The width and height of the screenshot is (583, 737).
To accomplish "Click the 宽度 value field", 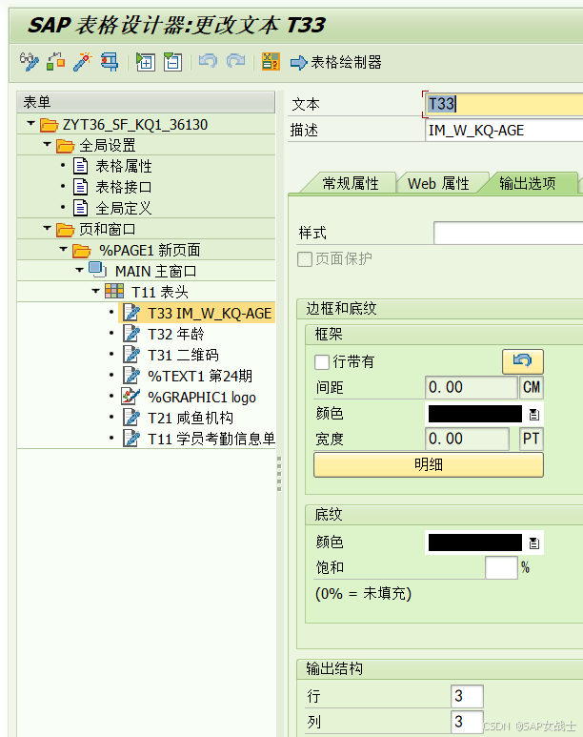I will (x=467, y=439).
